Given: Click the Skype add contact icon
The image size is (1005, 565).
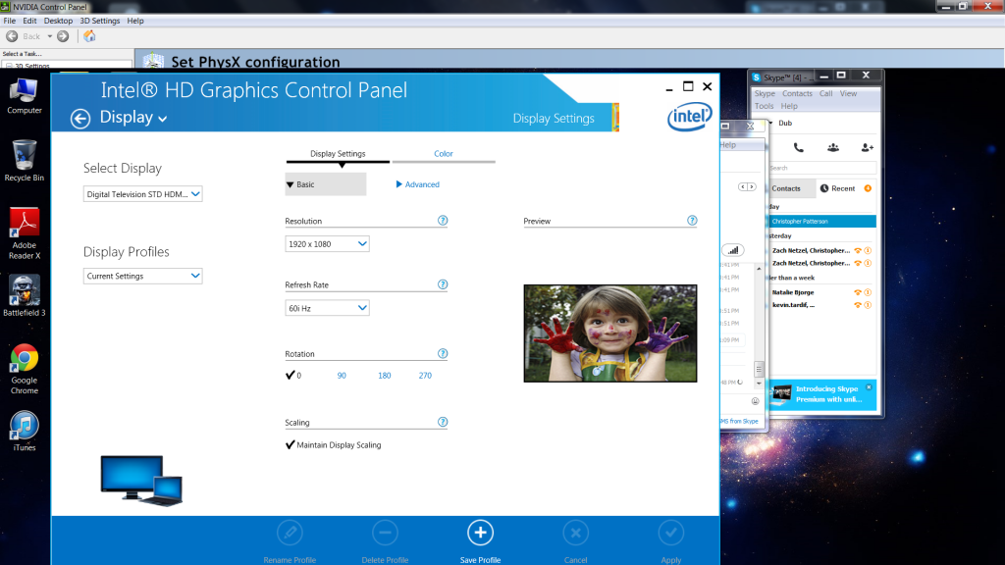Looking at the screenshot, I should click(868, 148).
